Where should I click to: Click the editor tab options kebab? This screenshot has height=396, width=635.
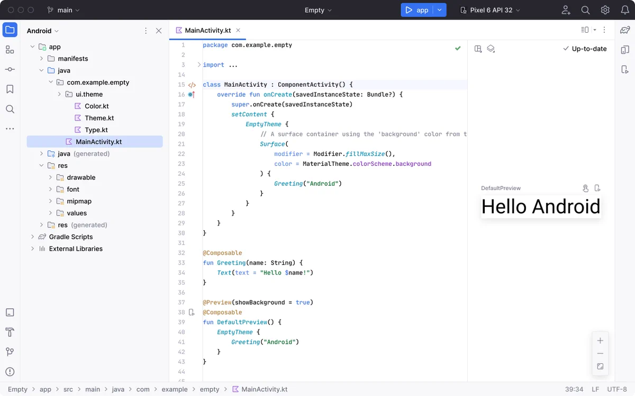click(x=604, y=30)
